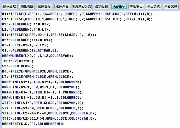Open the 声音文件 button
The height and width of the screenshot is (128, 180).
[171, 6]
